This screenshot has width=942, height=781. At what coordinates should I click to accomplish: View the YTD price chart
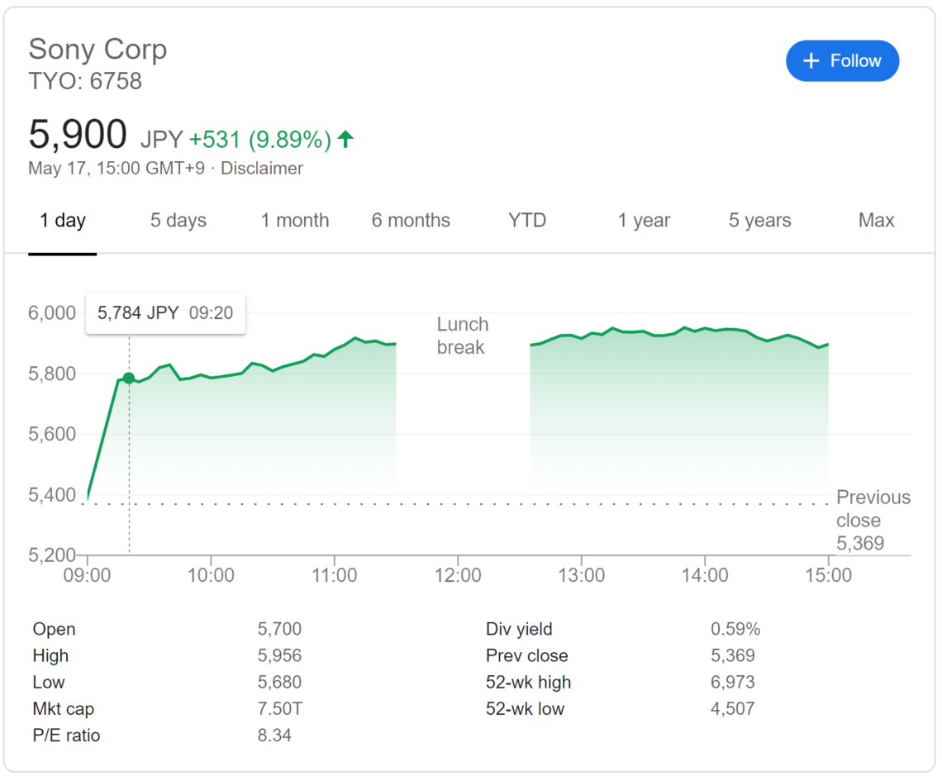tap(526, 220)
